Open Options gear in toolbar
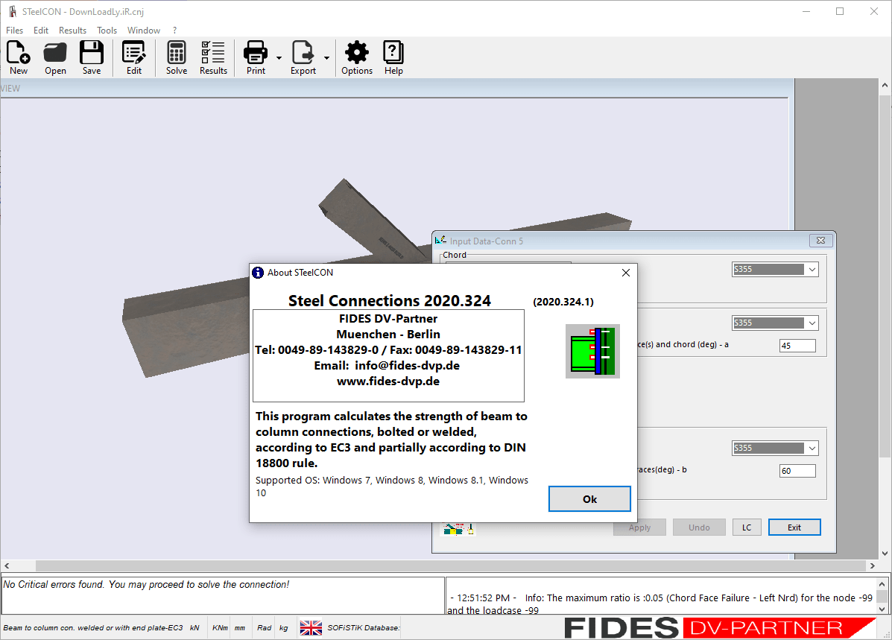Screen dimensions: 892x640 click(357, 57)
